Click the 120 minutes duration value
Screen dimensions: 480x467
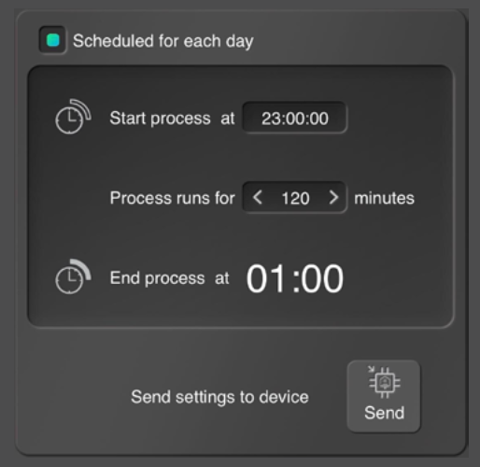(295, 198)
